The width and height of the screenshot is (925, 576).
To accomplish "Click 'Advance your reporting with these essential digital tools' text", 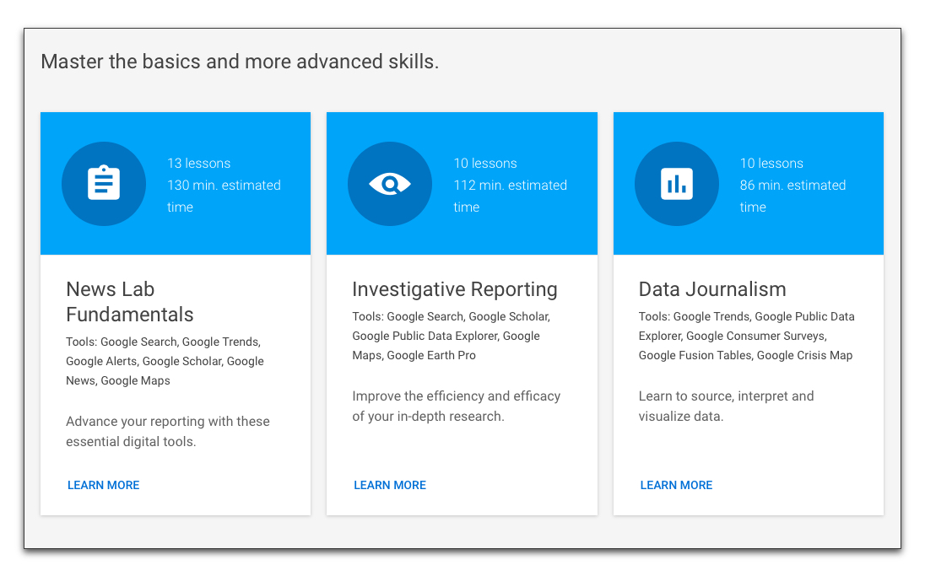I will tap(168, 432).
